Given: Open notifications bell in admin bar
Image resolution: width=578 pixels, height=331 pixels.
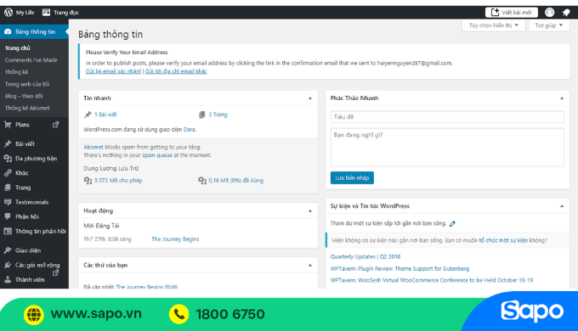Looking at the screenshot, I should pos(566,13).
